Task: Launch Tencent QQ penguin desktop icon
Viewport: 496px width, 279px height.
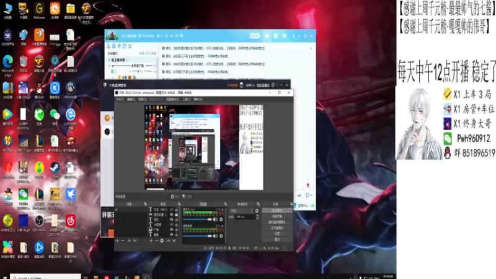Action: click(39, 89)
